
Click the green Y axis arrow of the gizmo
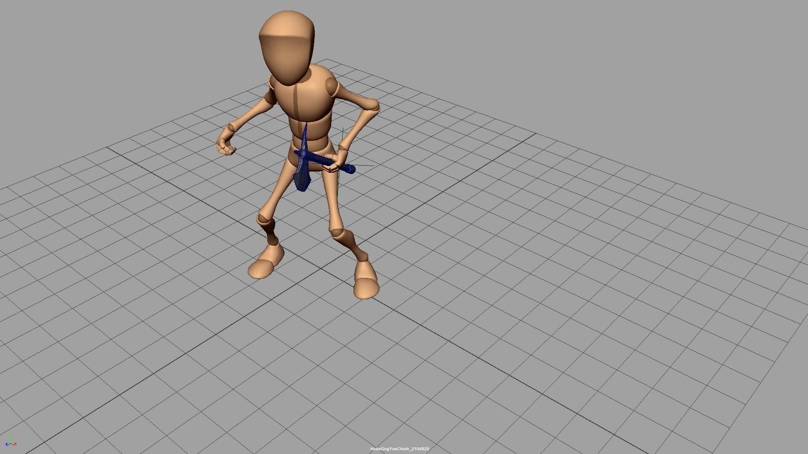(x=11, y=436)
